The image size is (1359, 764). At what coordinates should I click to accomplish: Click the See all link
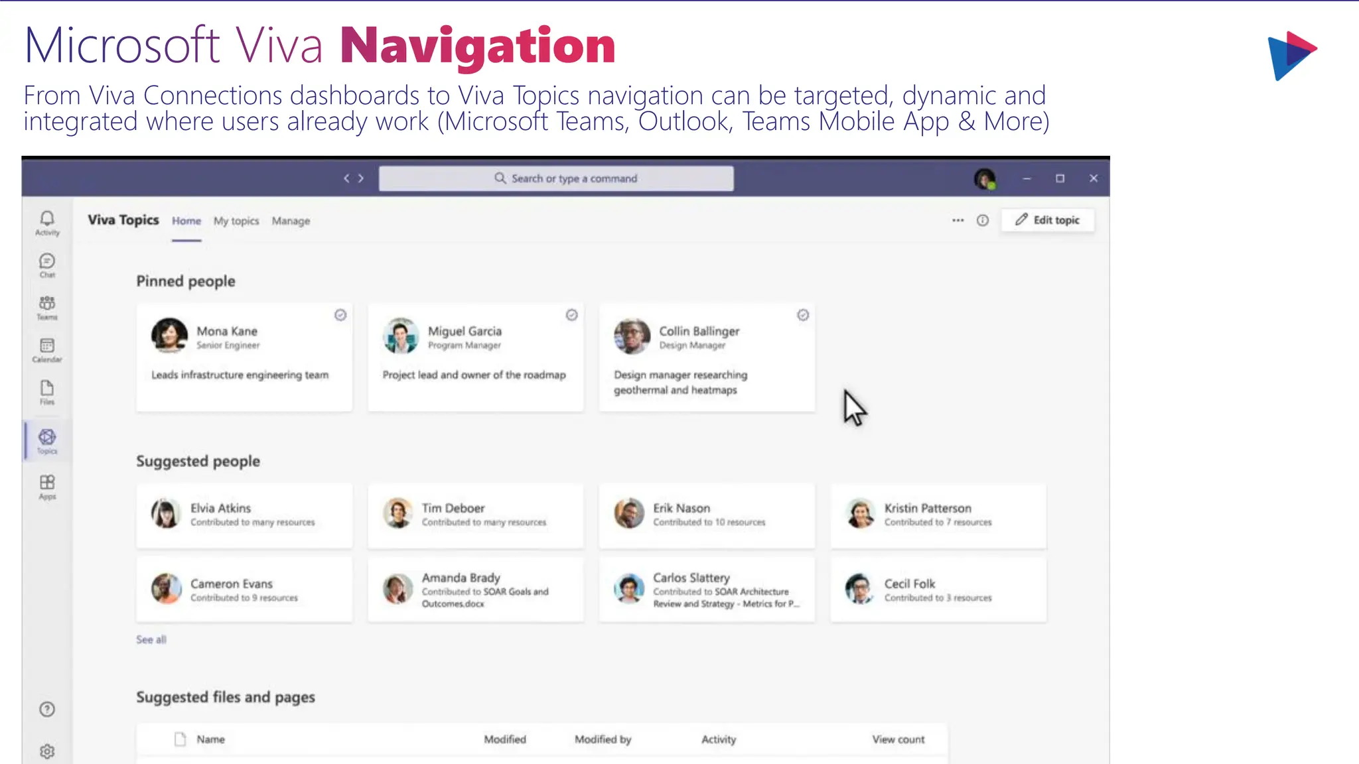point(151,639)
